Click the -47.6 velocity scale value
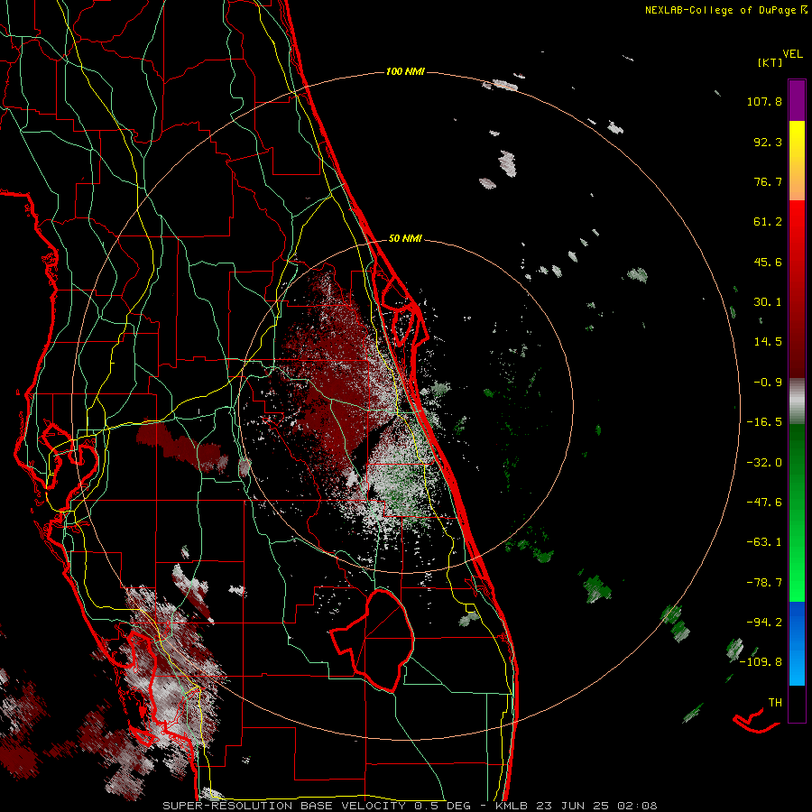Image resolution: width=812 pixels, height=812 pixels. pyautogui.click(x=764, y=503)
